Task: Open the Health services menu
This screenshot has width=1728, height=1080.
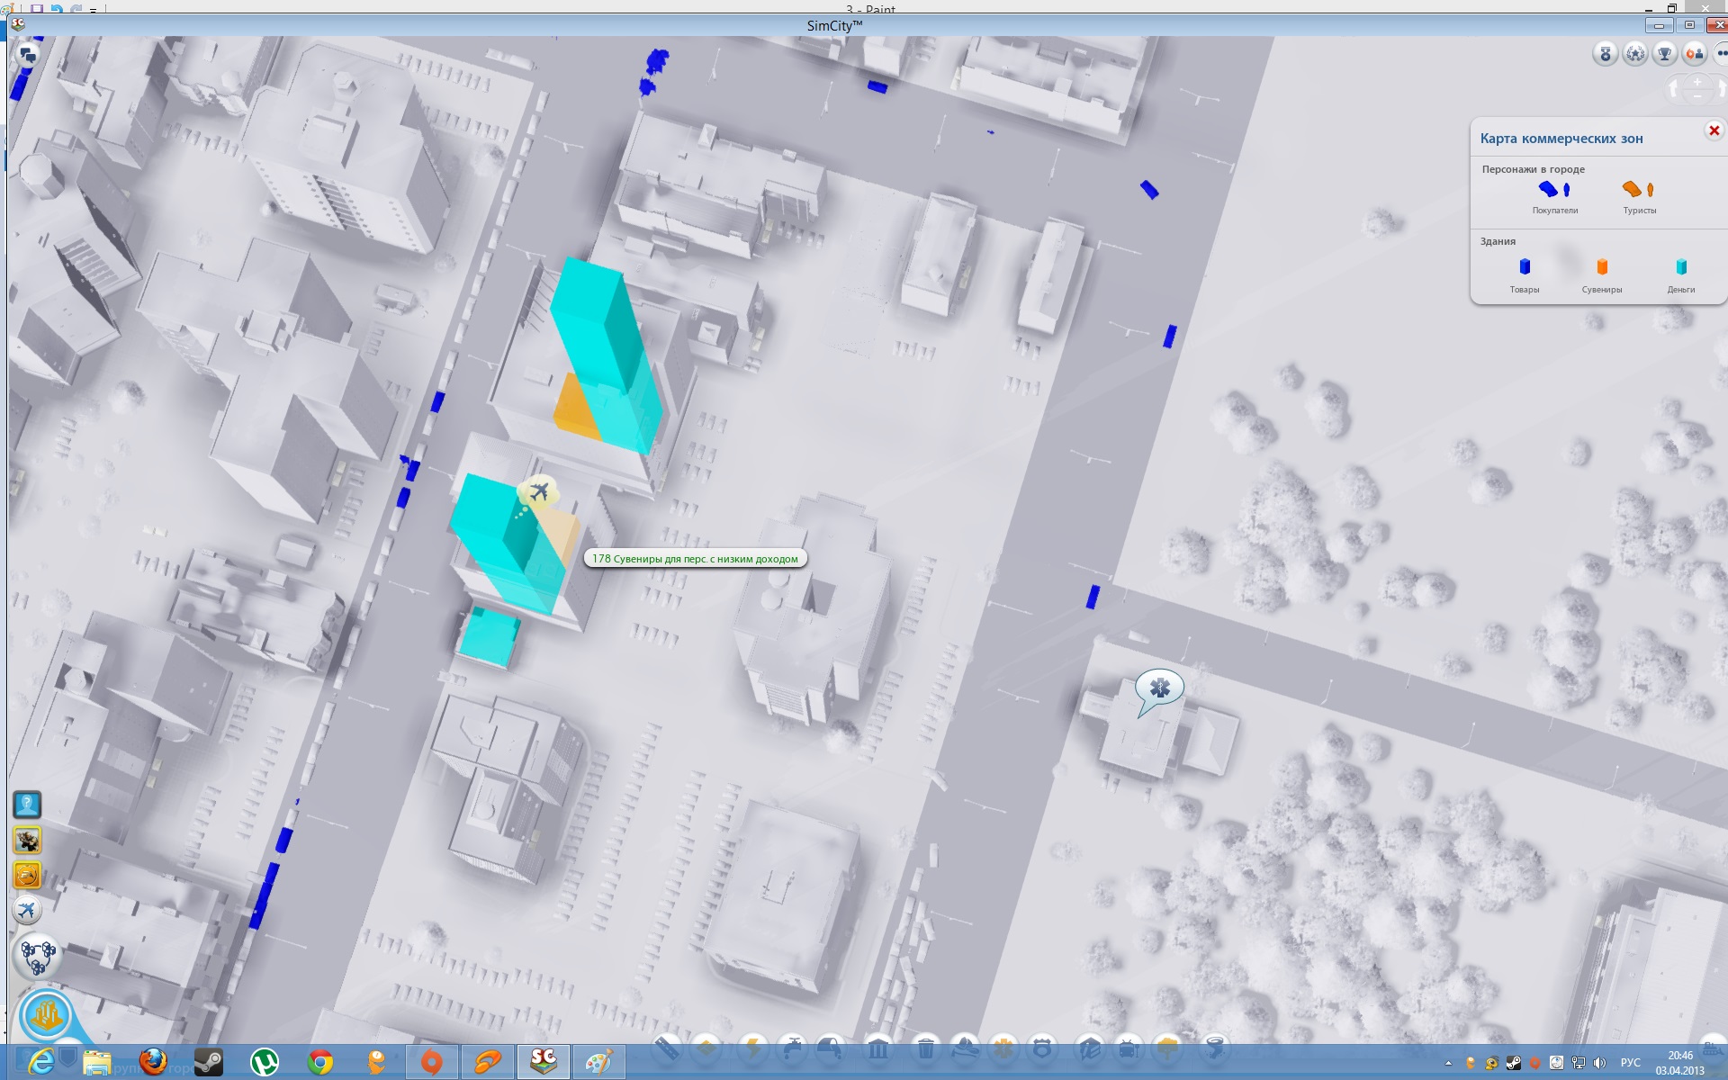Action: pos(1003,1048)
